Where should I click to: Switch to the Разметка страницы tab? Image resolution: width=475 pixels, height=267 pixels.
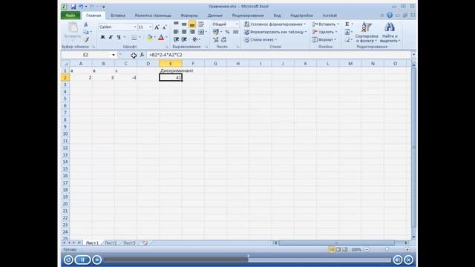tap(153, 15)
